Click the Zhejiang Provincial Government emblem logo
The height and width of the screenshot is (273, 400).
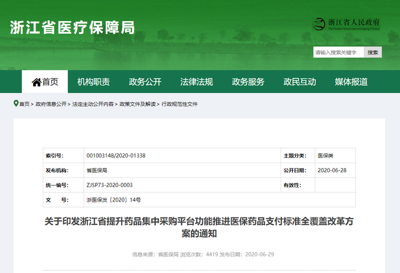coord(320,24)
